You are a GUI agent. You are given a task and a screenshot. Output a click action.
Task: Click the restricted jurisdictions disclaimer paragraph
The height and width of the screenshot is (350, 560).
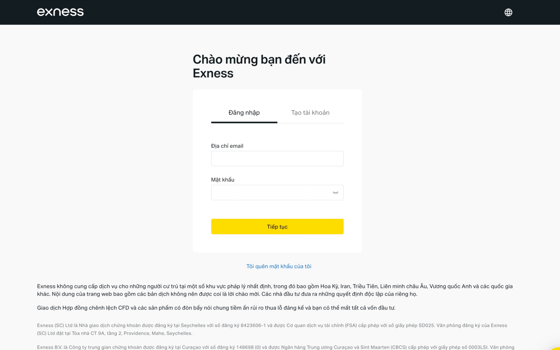[275, 290]
